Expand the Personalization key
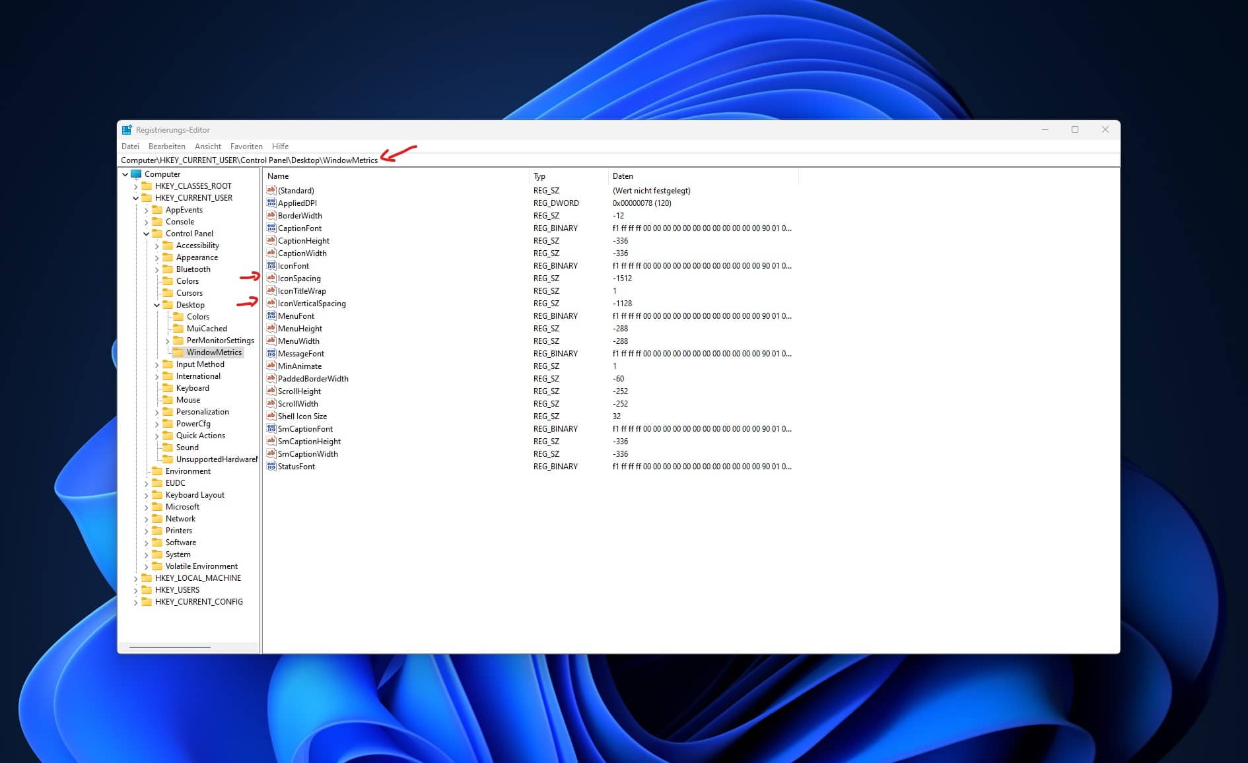Image resolution: width=1248 pixels, height=763 pixels. (x=156, y=413)
